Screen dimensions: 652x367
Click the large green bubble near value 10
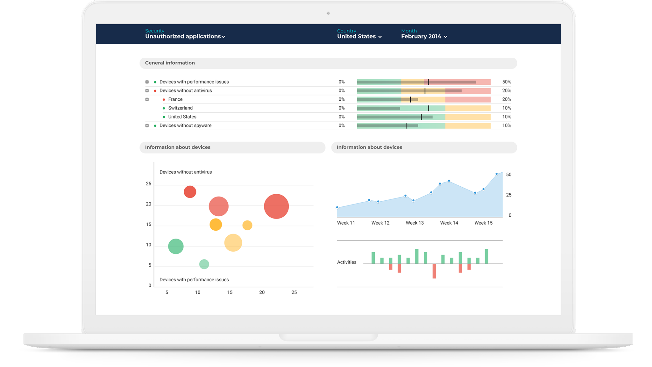coord(176,246)
